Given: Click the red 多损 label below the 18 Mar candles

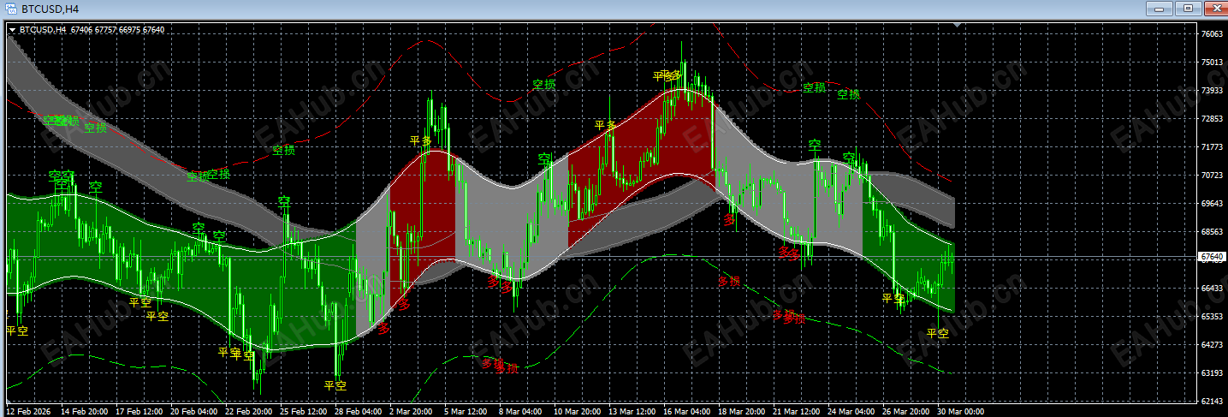Looking at the screenshot, I should (x=728, y=281).
